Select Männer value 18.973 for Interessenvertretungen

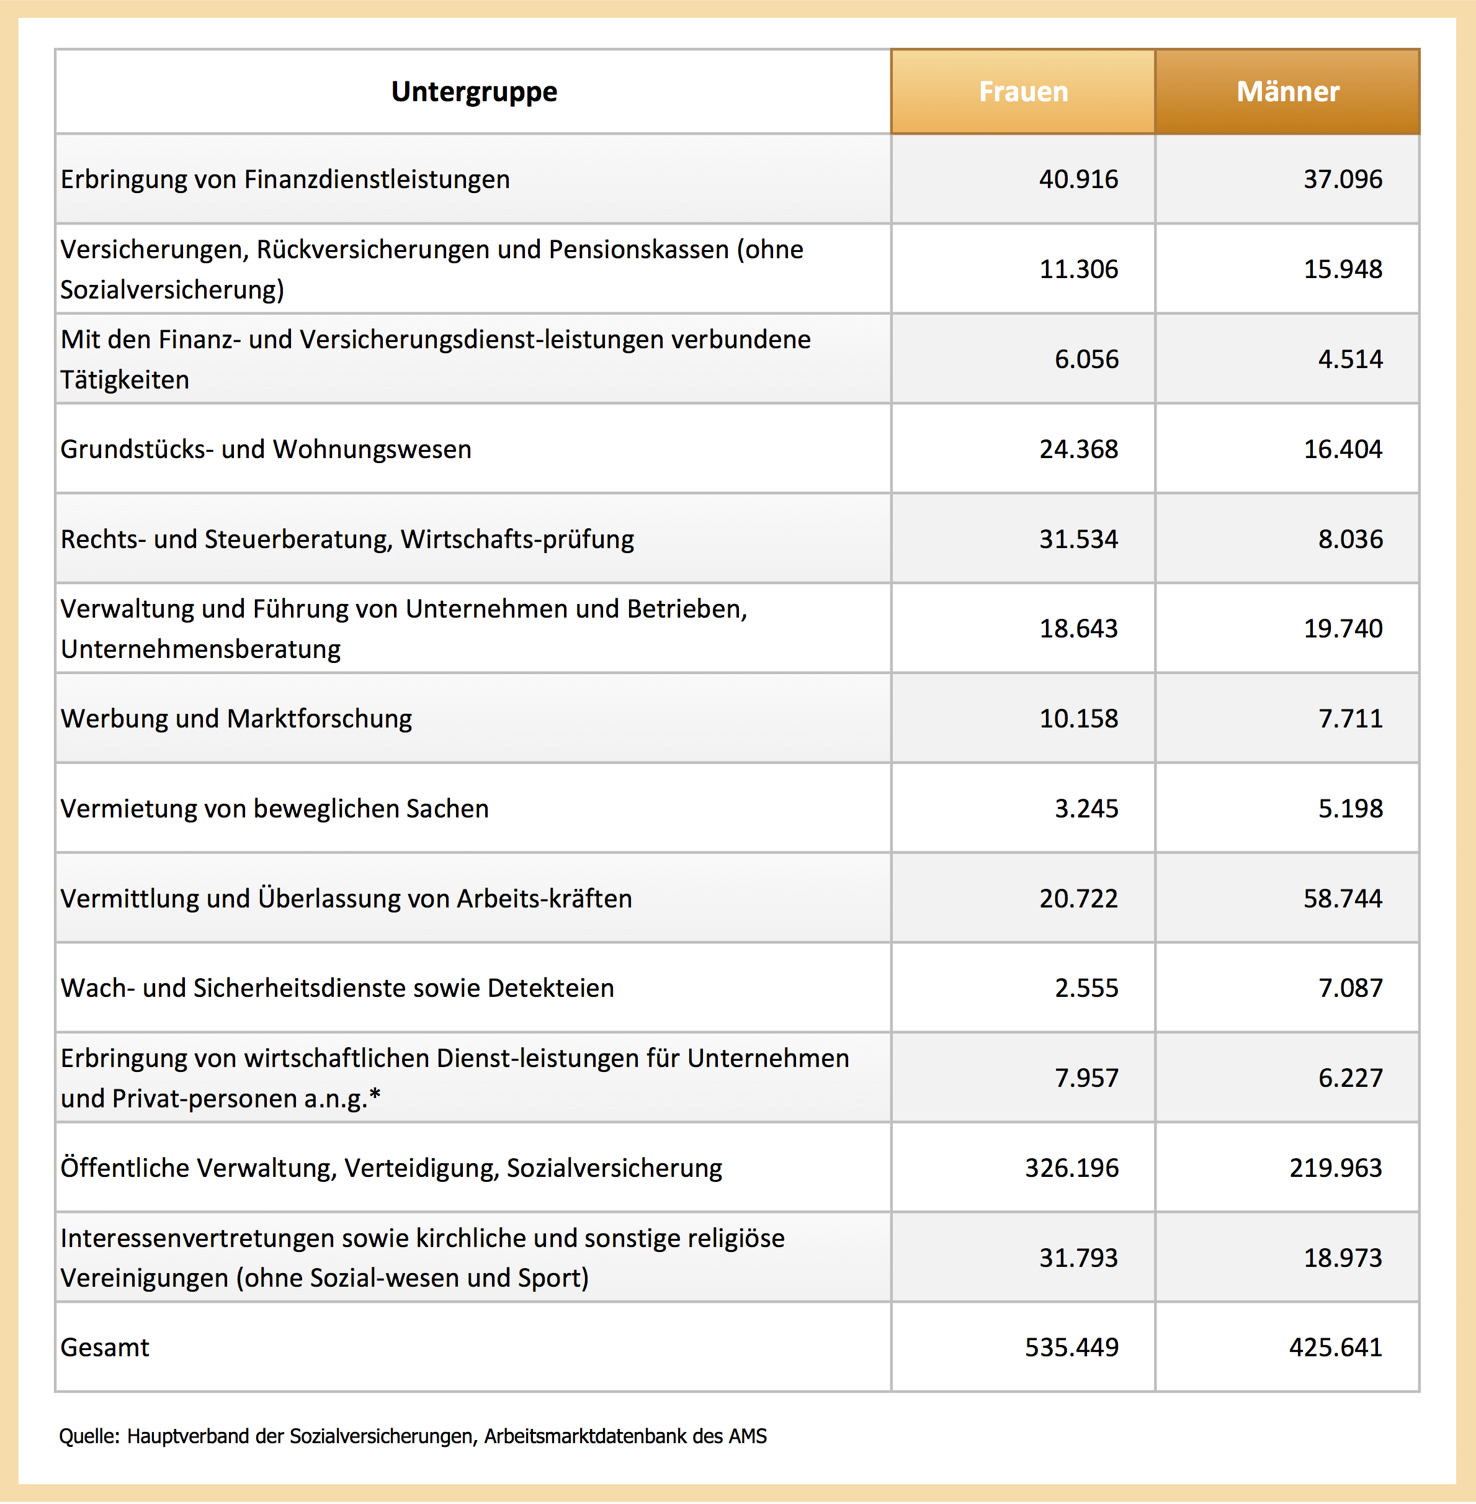tap(1343, 1258)
